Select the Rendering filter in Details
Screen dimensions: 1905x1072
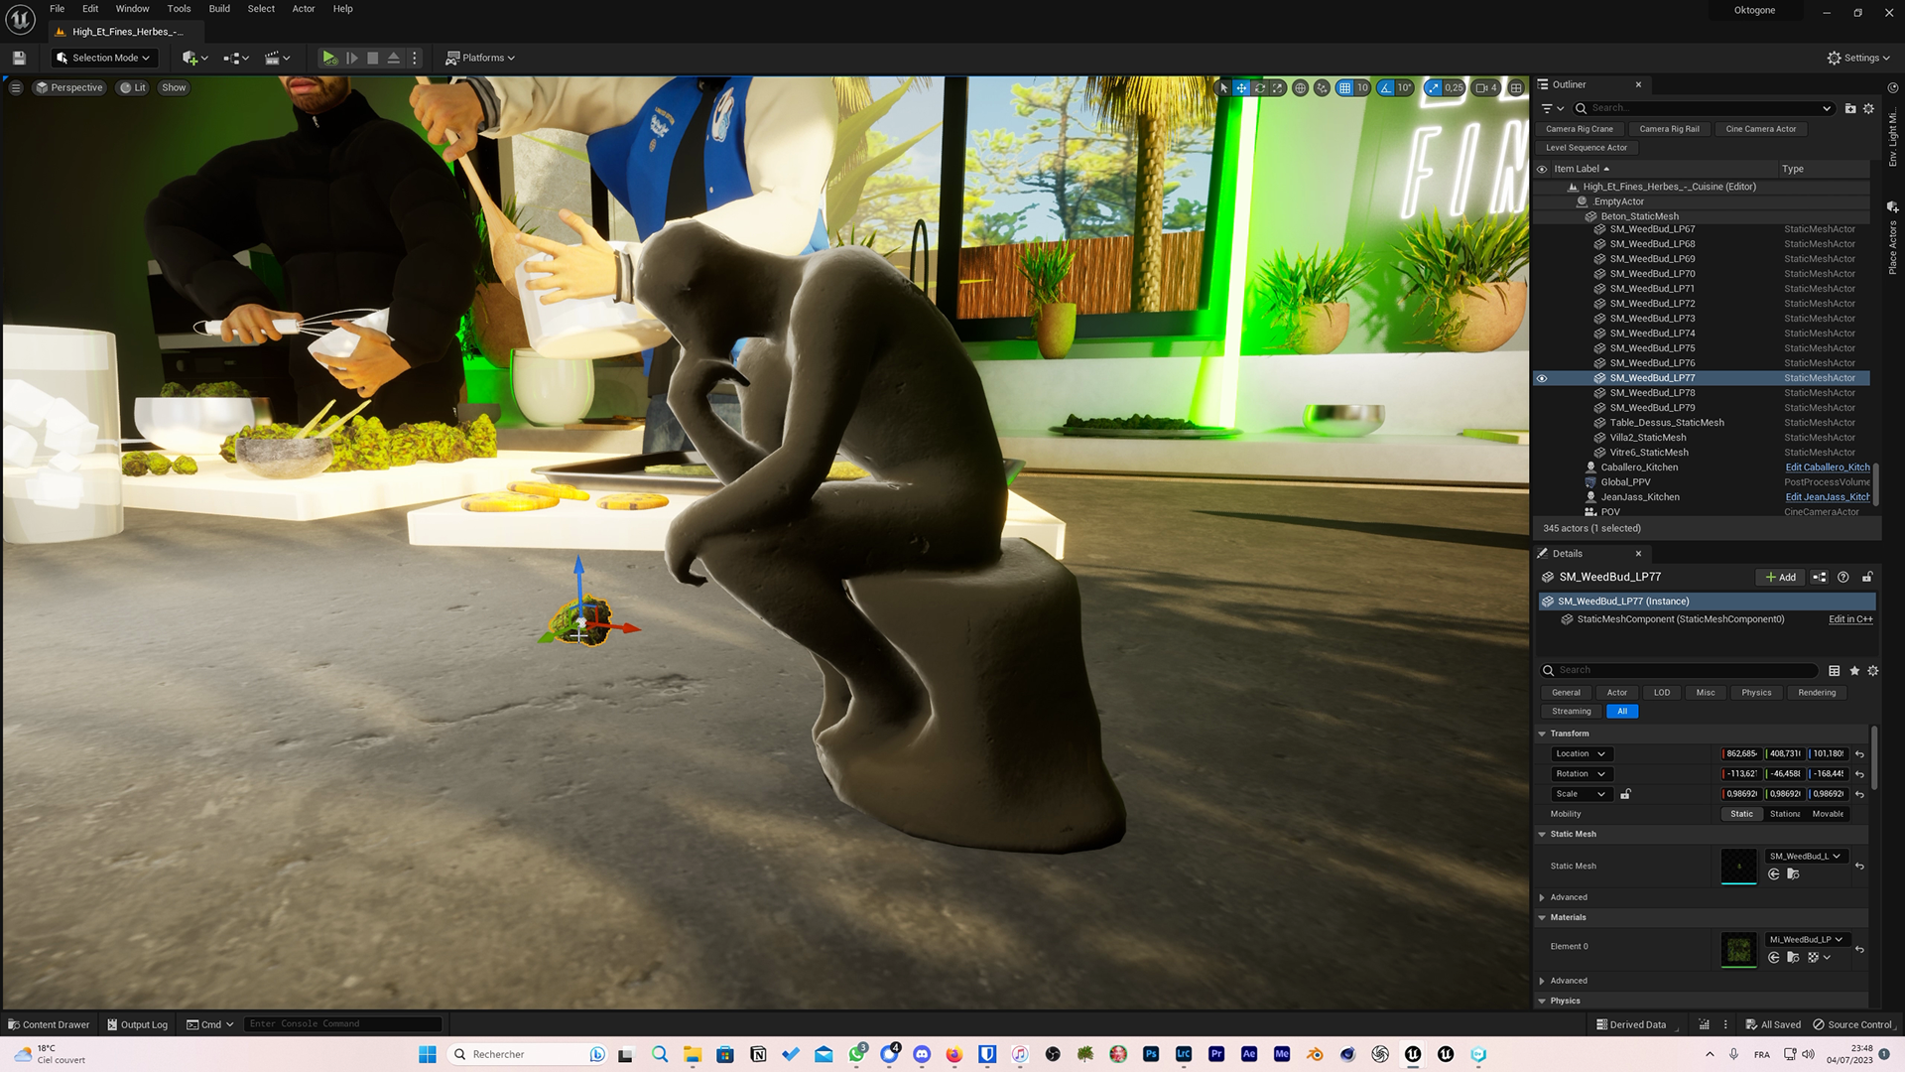[1817, 693]
